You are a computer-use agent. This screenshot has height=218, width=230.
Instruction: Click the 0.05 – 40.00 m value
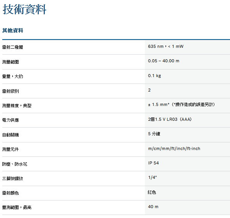[163, 61]
